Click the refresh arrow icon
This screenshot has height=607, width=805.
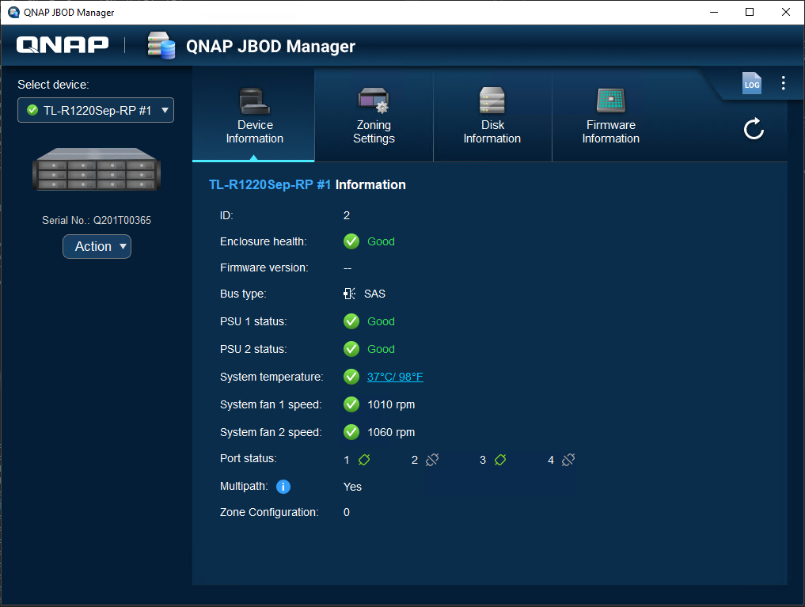click(754, 129)
